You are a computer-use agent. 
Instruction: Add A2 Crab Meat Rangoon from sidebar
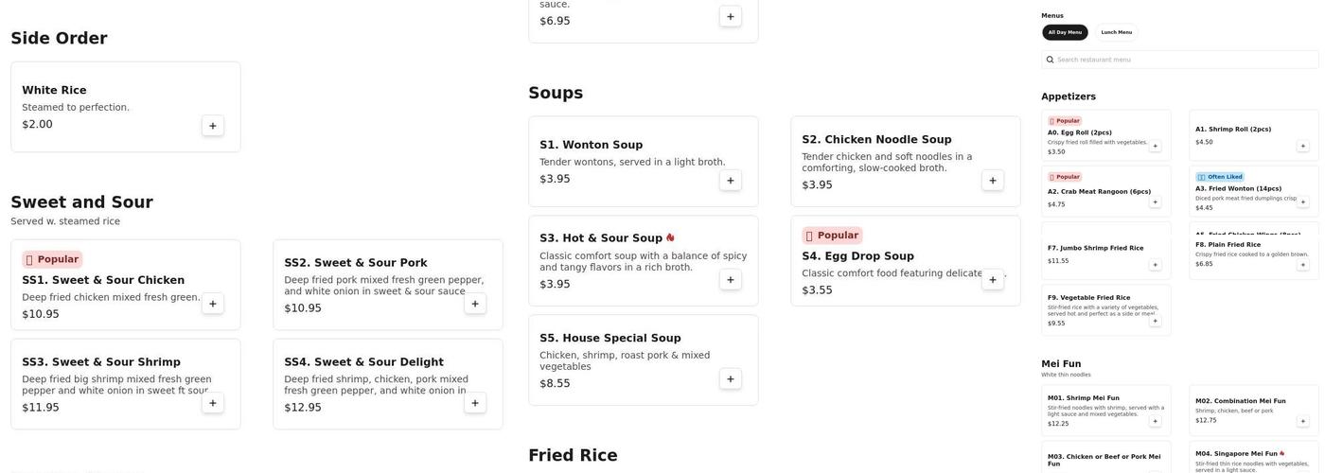[1155, 202]
